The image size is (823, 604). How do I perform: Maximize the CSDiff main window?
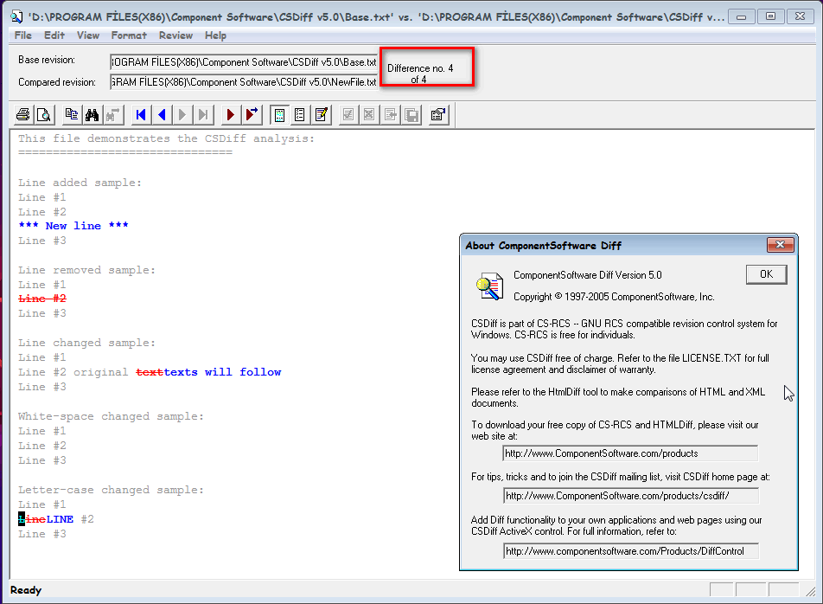770,16
